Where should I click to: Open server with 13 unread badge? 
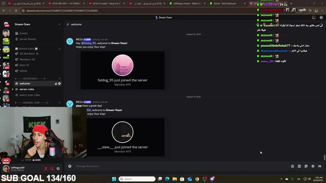click(6, 98)
